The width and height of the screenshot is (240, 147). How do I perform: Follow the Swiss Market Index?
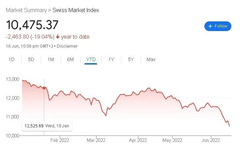click(x=218, y=26)
